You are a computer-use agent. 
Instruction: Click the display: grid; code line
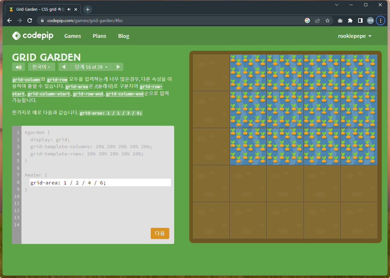coord(50,140)
